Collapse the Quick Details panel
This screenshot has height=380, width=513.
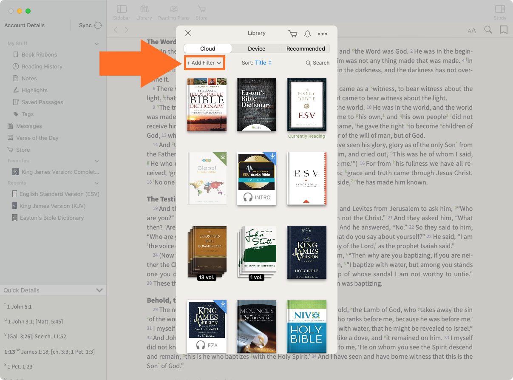pos(99,290)
